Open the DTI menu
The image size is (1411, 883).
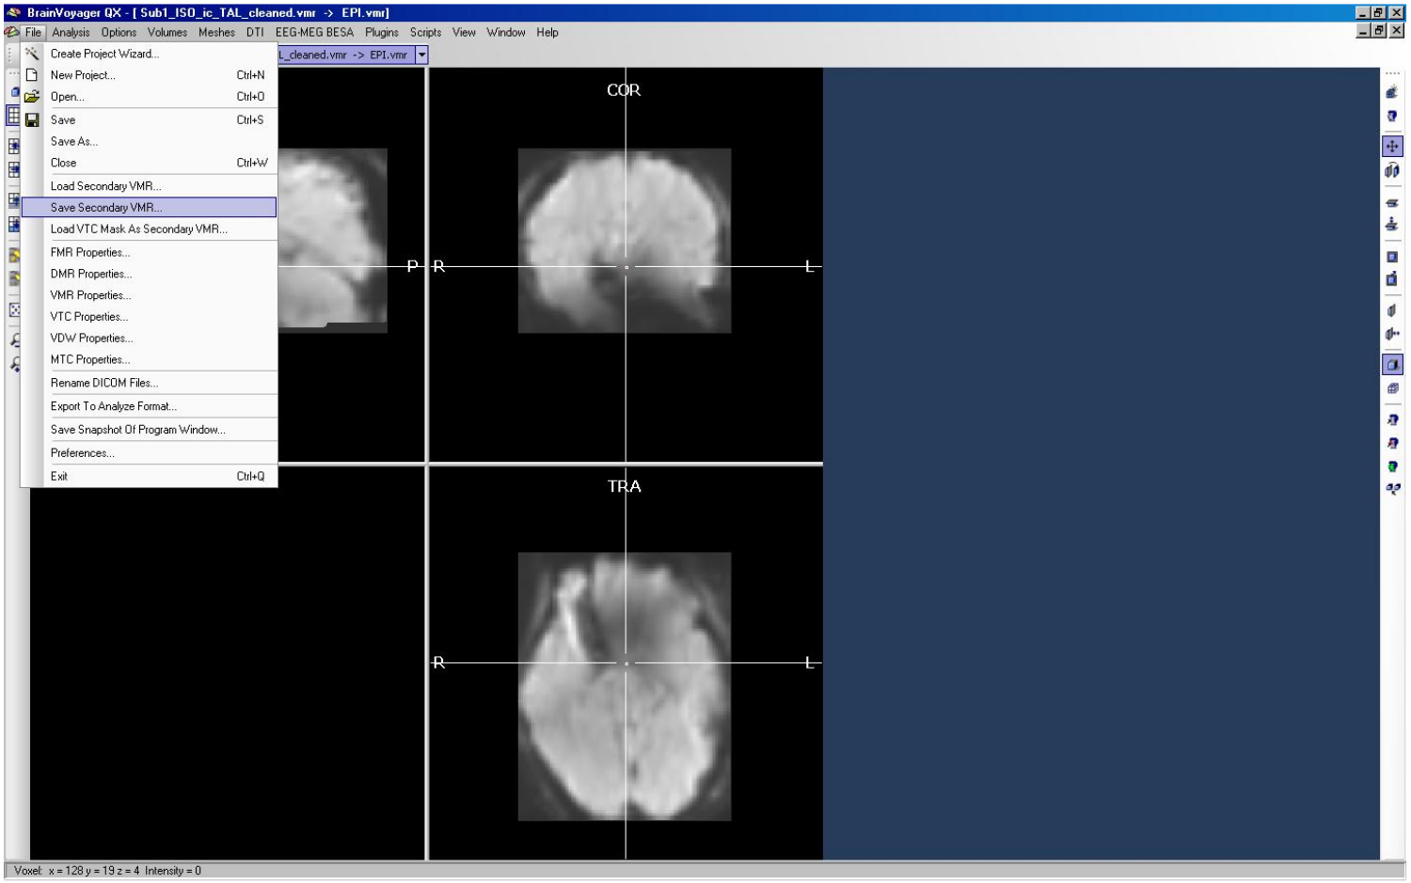click(x=255, y=32)
